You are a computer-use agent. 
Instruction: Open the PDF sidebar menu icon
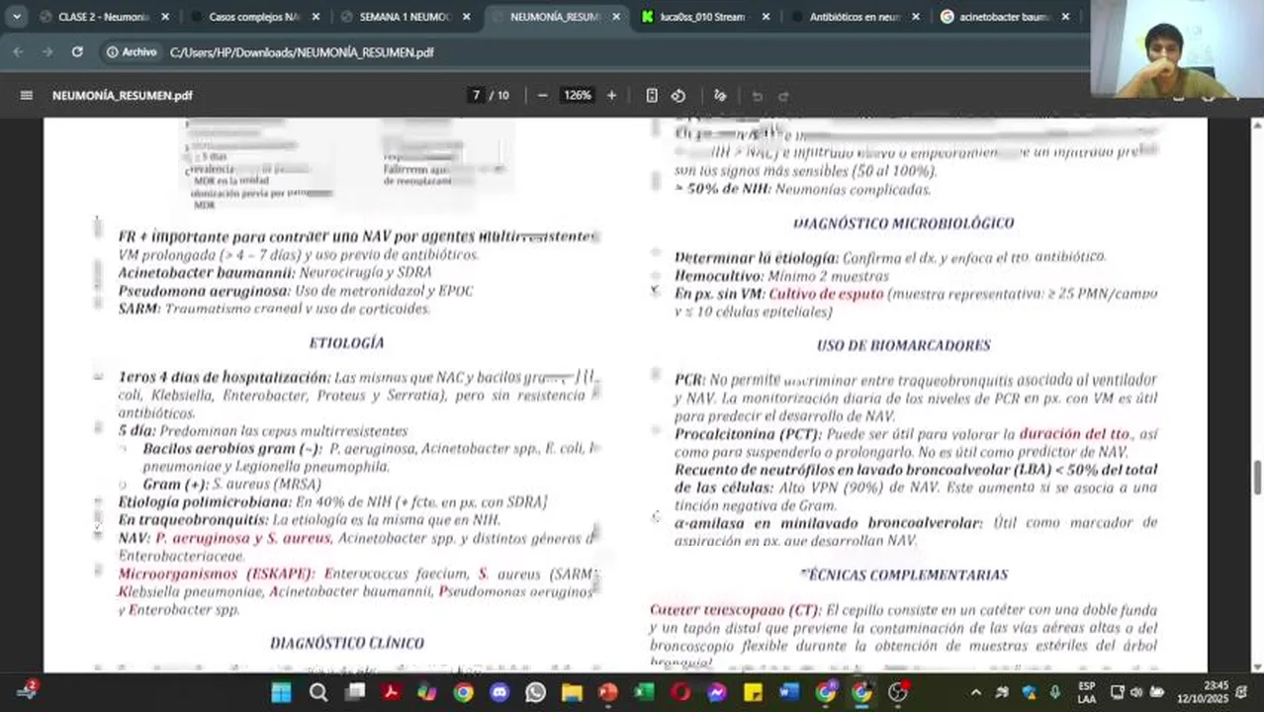coord(27,95)
